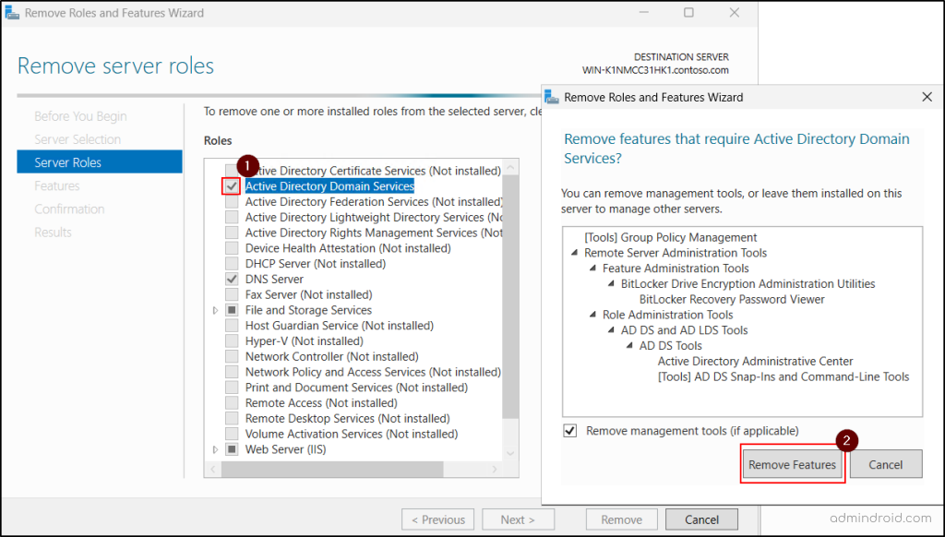
Task: Disable Remove management tools (if applicable)
Action: tap(570, 430)
